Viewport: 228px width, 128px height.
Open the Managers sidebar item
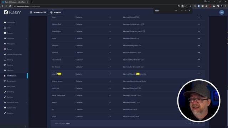pyautogui.click(x=11, y=44)
